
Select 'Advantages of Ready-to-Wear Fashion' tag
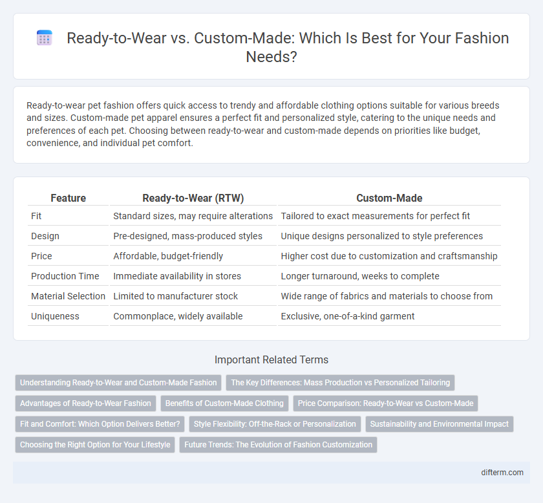click(x=85, y=403)
